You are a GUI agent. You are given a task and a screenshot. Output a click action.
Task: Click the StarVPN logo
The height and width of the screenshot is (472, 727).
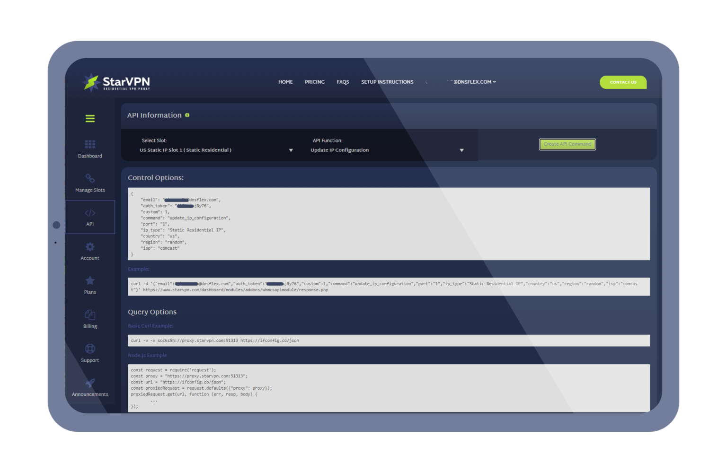pyautogui.click(x=115, y=81)
